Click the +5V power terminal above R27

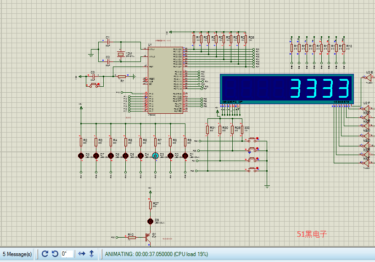coord(151,192)
